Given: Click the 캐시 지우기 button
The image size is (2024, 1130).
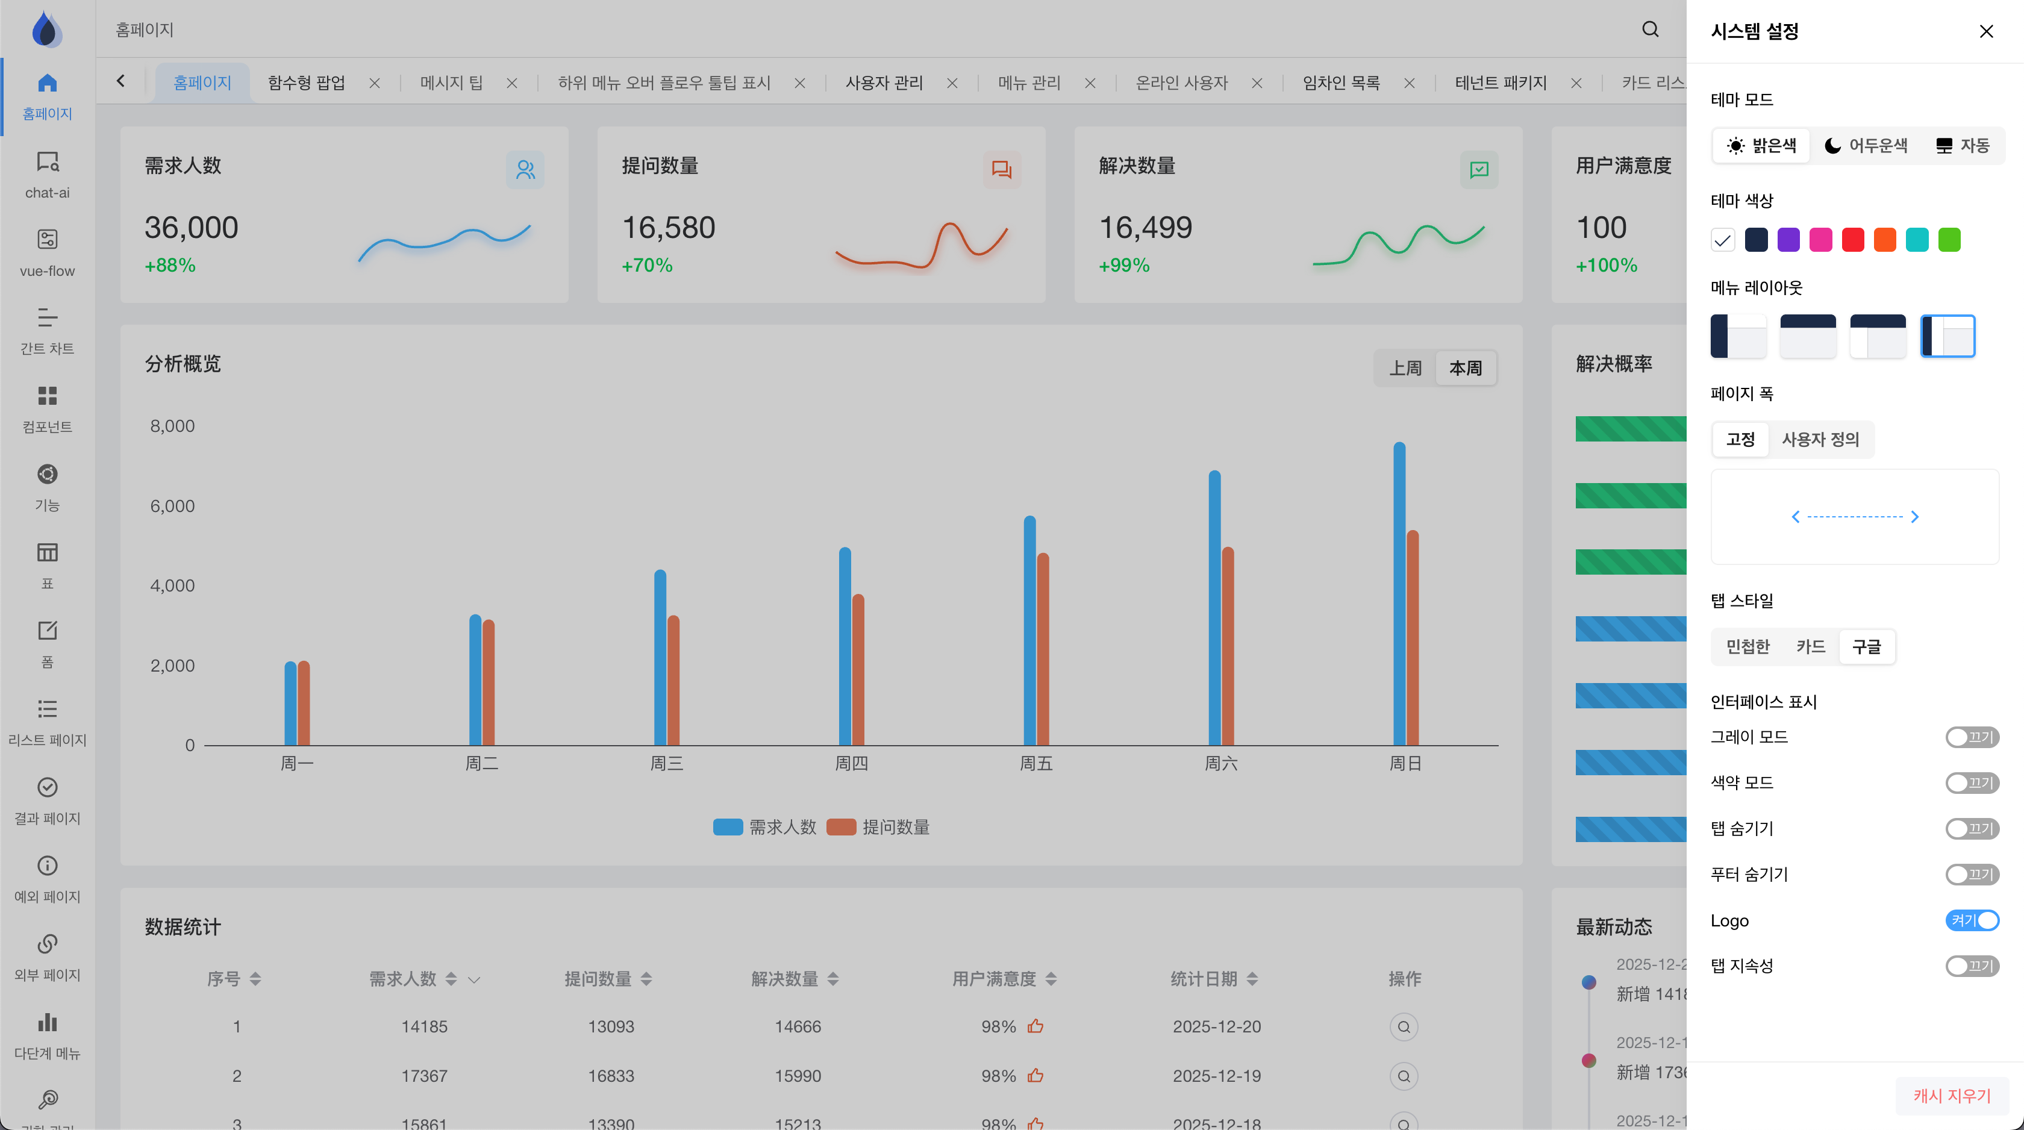Looking at the screenshot, I should pyautogui.click(x=1952, y=1096).
